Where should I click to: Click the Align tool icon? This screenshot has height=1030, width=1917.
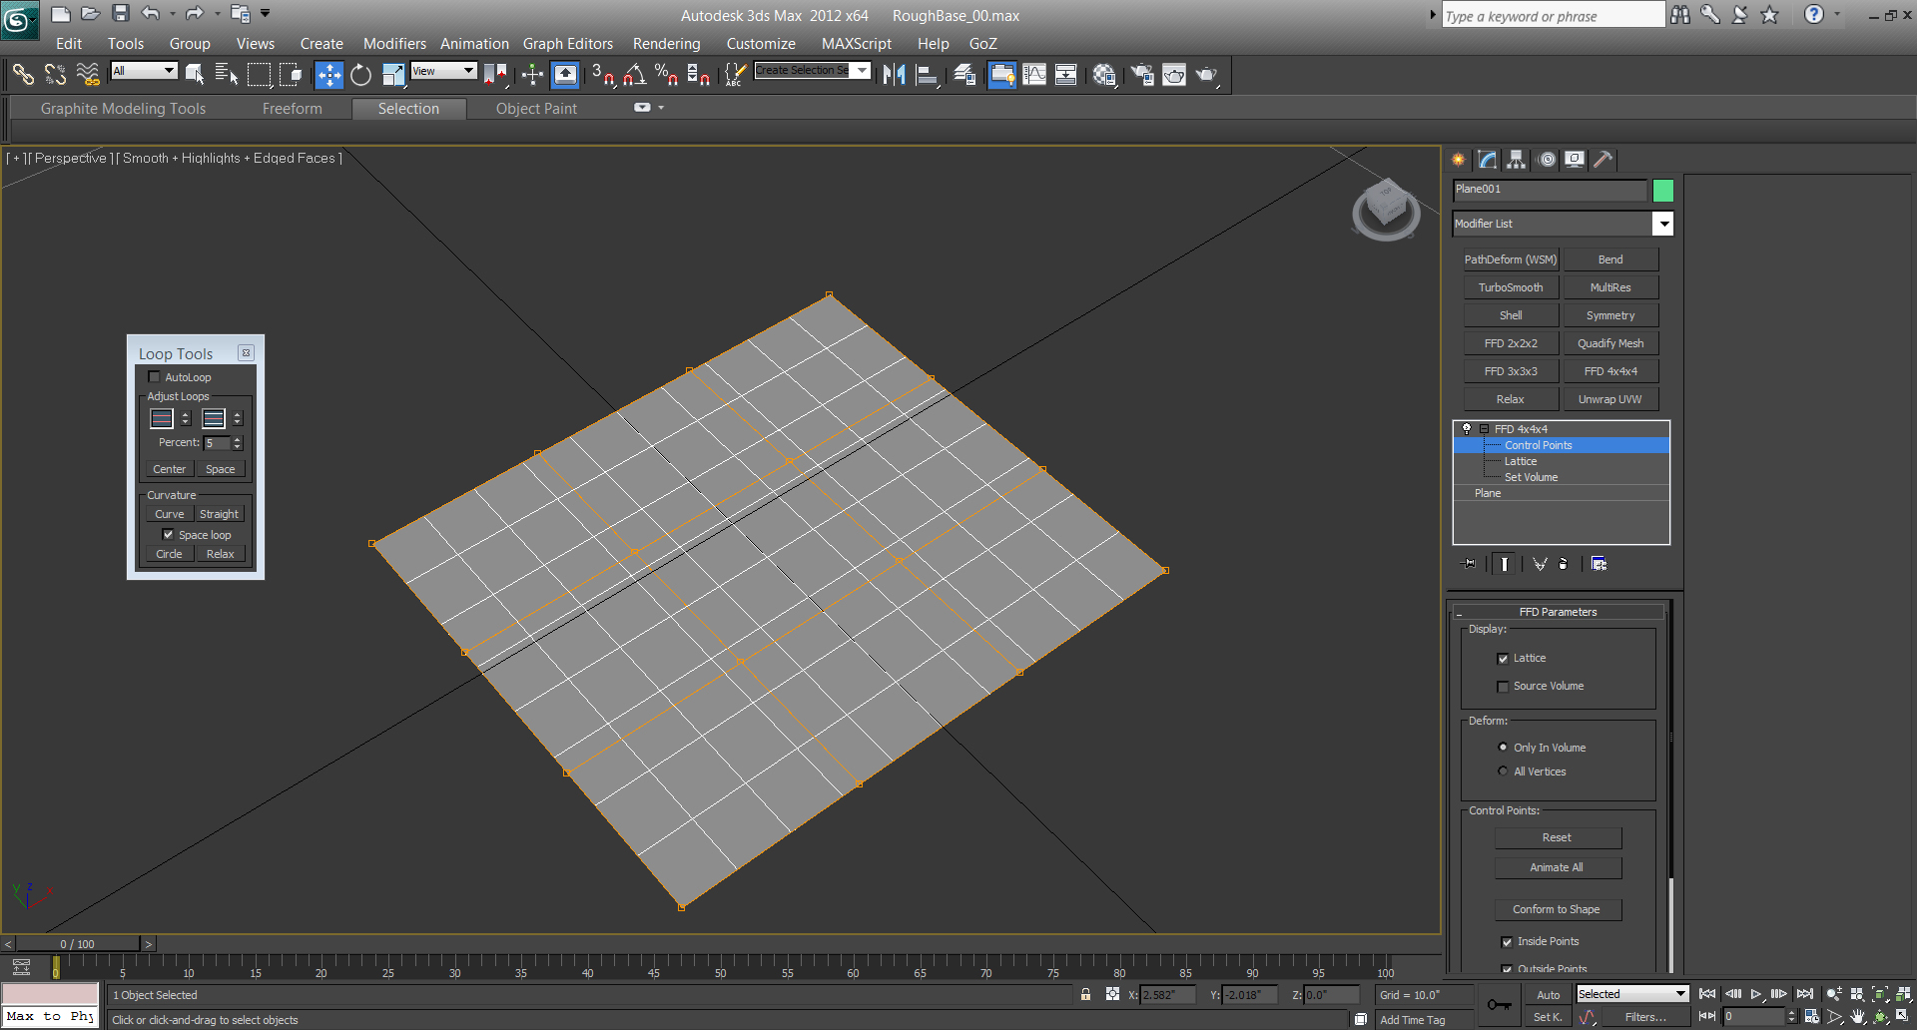(927, 74)
